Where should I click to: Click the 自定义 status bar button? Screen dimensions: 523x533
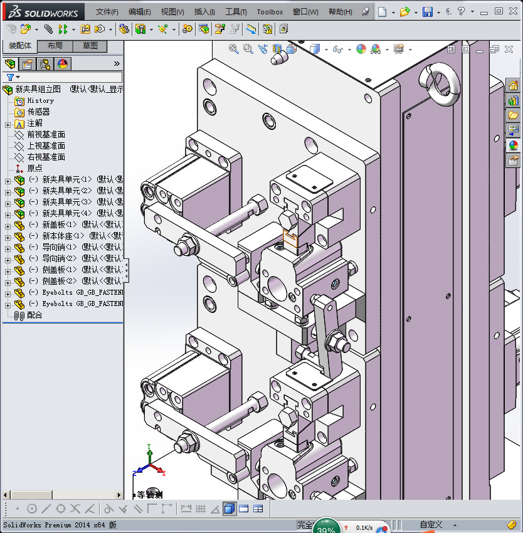point(431,525)
